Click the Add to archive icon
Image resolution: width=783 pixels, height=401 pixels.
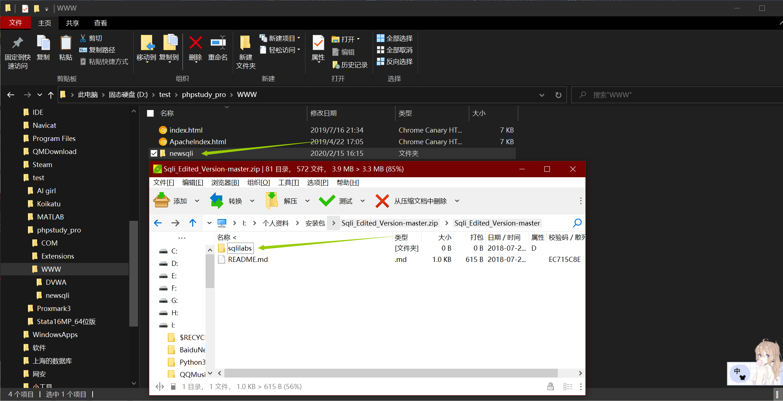pyautogui.click(x=161, y=200)
